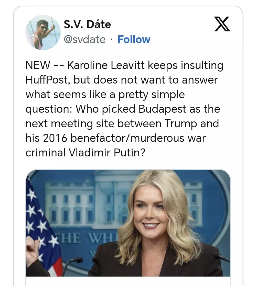257x286 pixels.
Task: Open the S.V. Dáte display name link
Action: [87, 24]
